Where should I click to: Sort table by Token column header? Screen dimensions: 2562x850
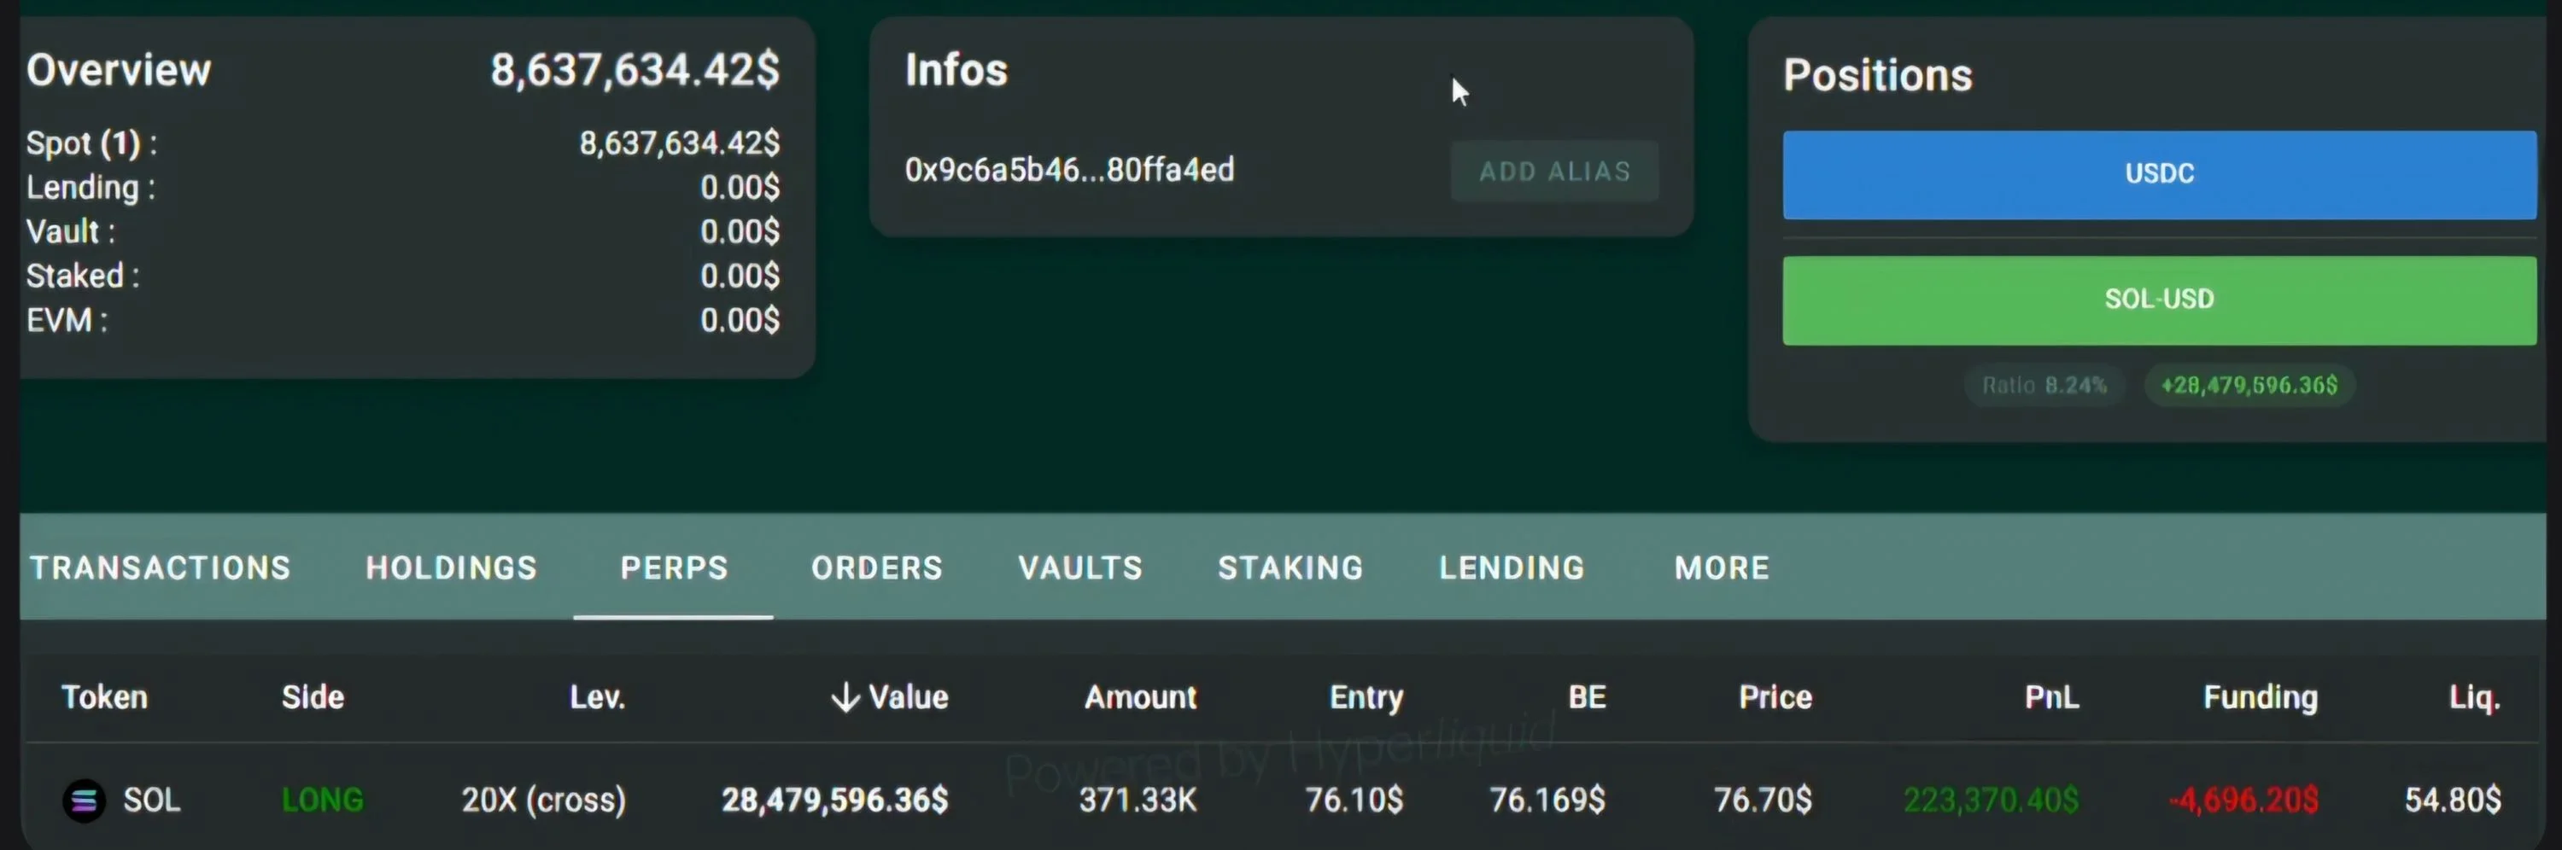point(104,697)
